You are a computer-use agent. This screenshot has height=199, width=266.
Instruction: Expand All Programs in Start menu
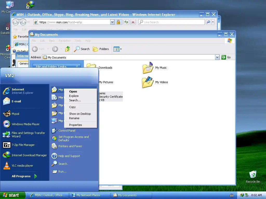(x=24, y=176)
